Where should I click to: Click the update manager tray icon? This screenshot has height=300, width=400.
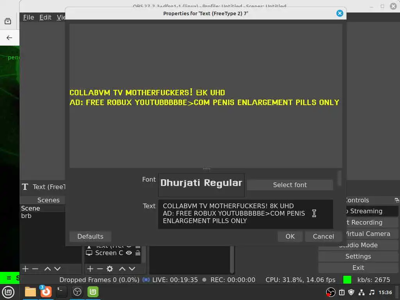[342, 292]
